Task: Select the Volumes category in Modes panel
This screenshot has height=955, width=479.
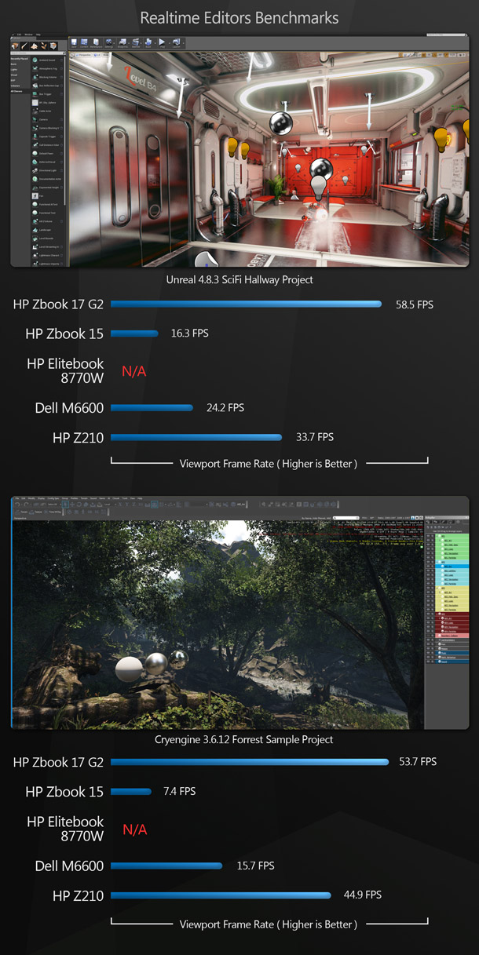Action: (x=16, y=86)
